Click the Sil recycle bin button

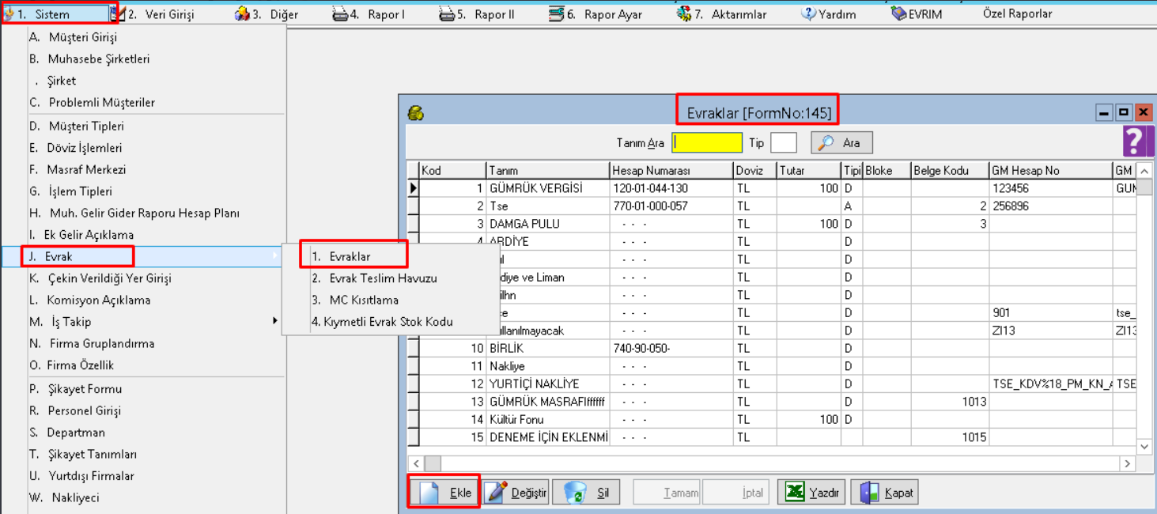pyautogui.click(x=586, y=493)
